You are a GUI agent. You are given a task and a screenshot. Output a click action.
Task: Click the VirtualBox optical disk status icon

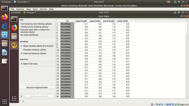pyautogui.click(x=154, y=105)
